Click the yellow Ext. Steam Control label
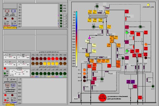This screenshot has height=106, width=159. [10, 28]
